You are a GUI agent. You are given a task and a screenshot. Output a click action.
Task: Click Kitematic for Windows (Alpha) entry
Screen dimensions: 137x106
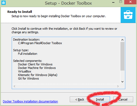38,75
